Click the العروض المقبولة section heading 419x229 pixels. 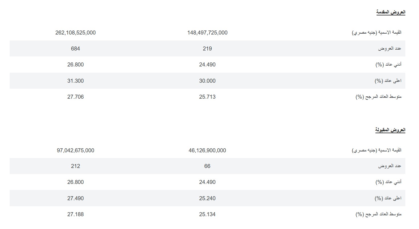[390, 130]
